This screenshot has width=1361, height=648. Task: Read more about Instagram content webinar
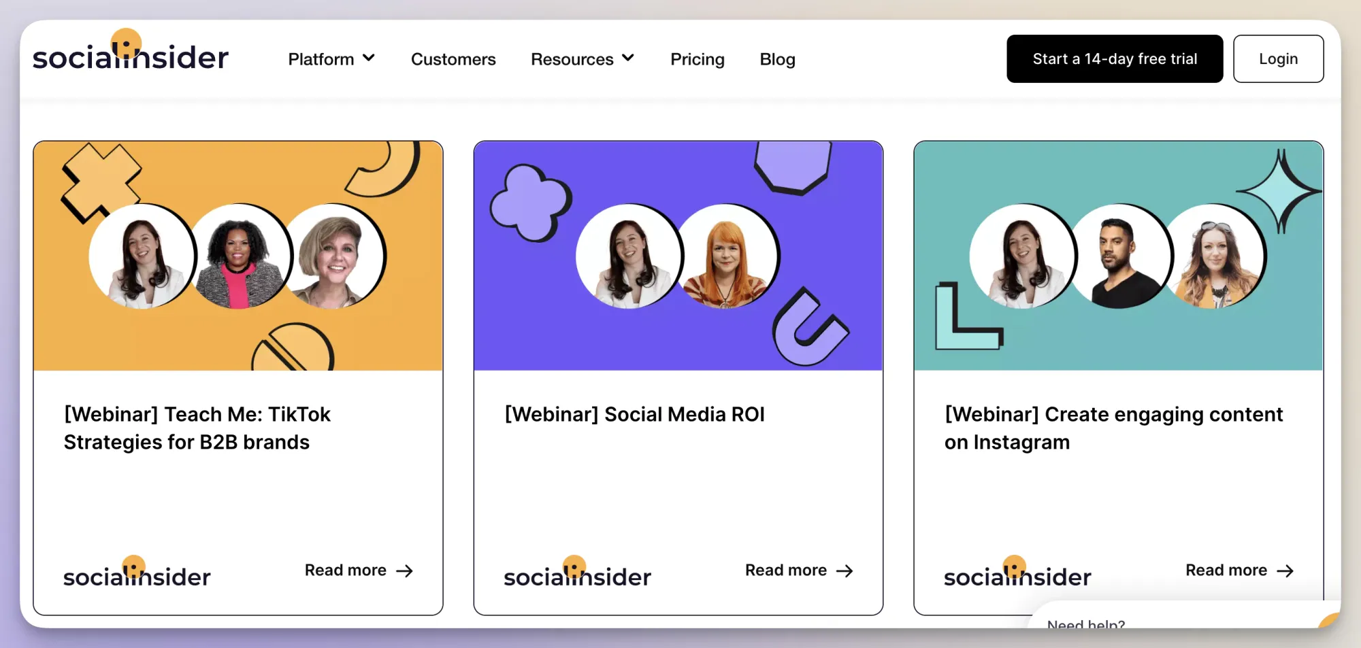[1239, 570]
